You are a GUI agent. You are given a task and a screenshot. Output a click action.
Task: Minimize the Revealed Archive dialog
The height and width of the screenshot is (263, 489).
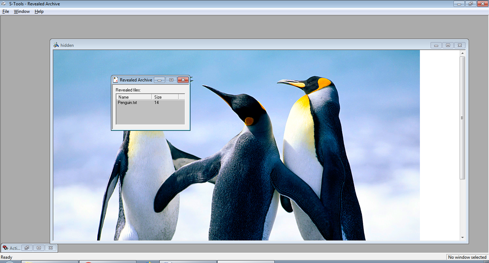tap(160, 80)
